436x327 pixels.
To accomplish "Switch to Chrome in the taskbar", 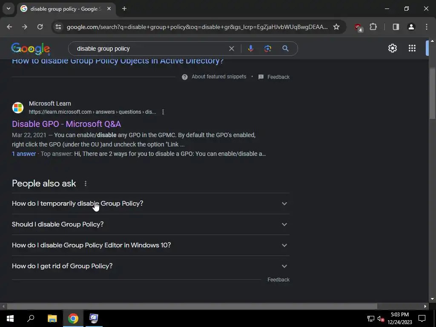I will (x=73, y=318).
